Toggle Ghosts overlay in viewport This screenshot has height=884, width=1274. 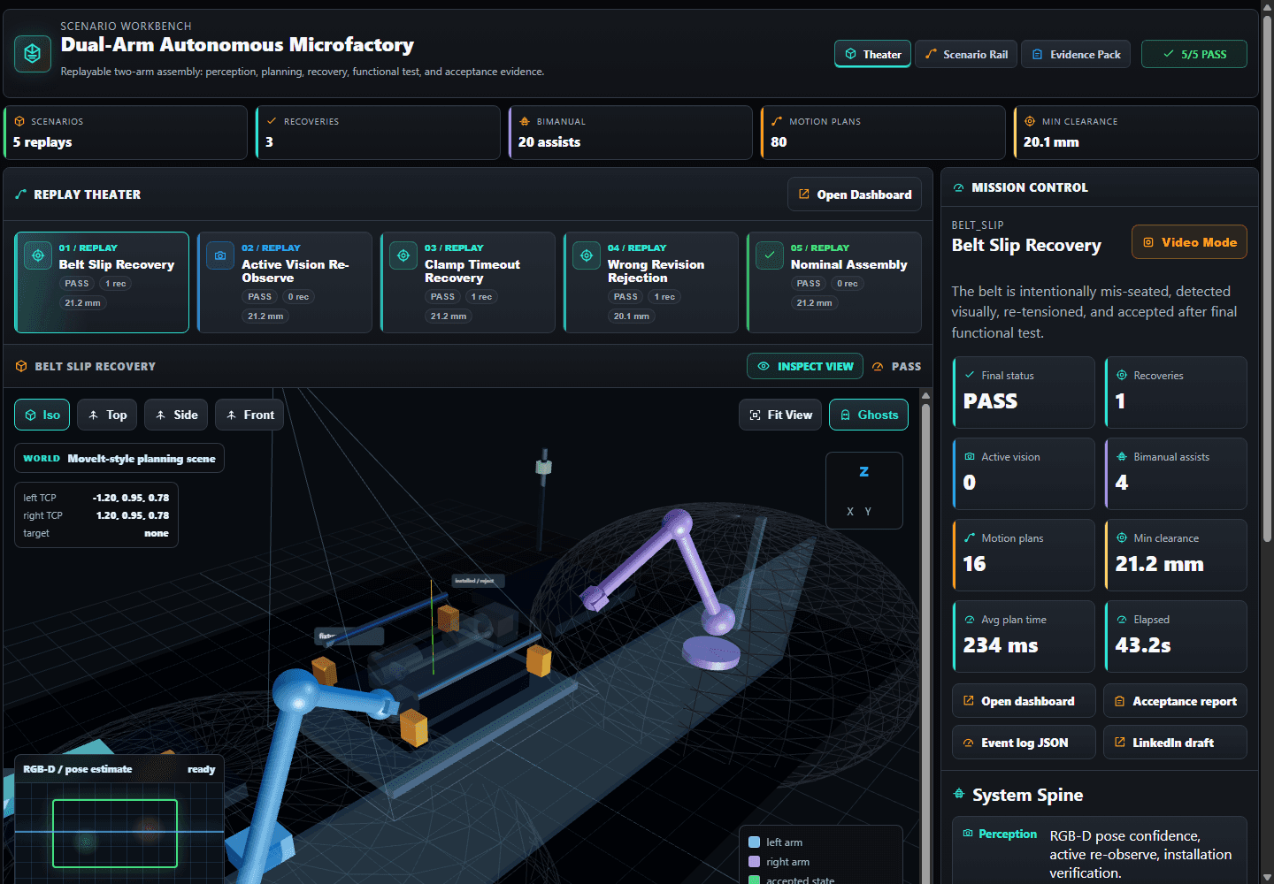pos(868,415)
